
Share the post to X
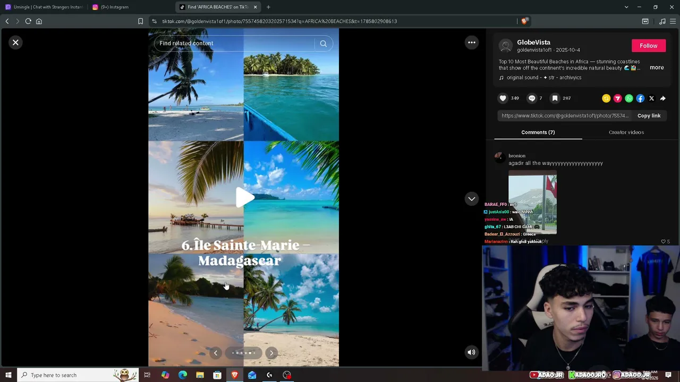pos(651,98)
